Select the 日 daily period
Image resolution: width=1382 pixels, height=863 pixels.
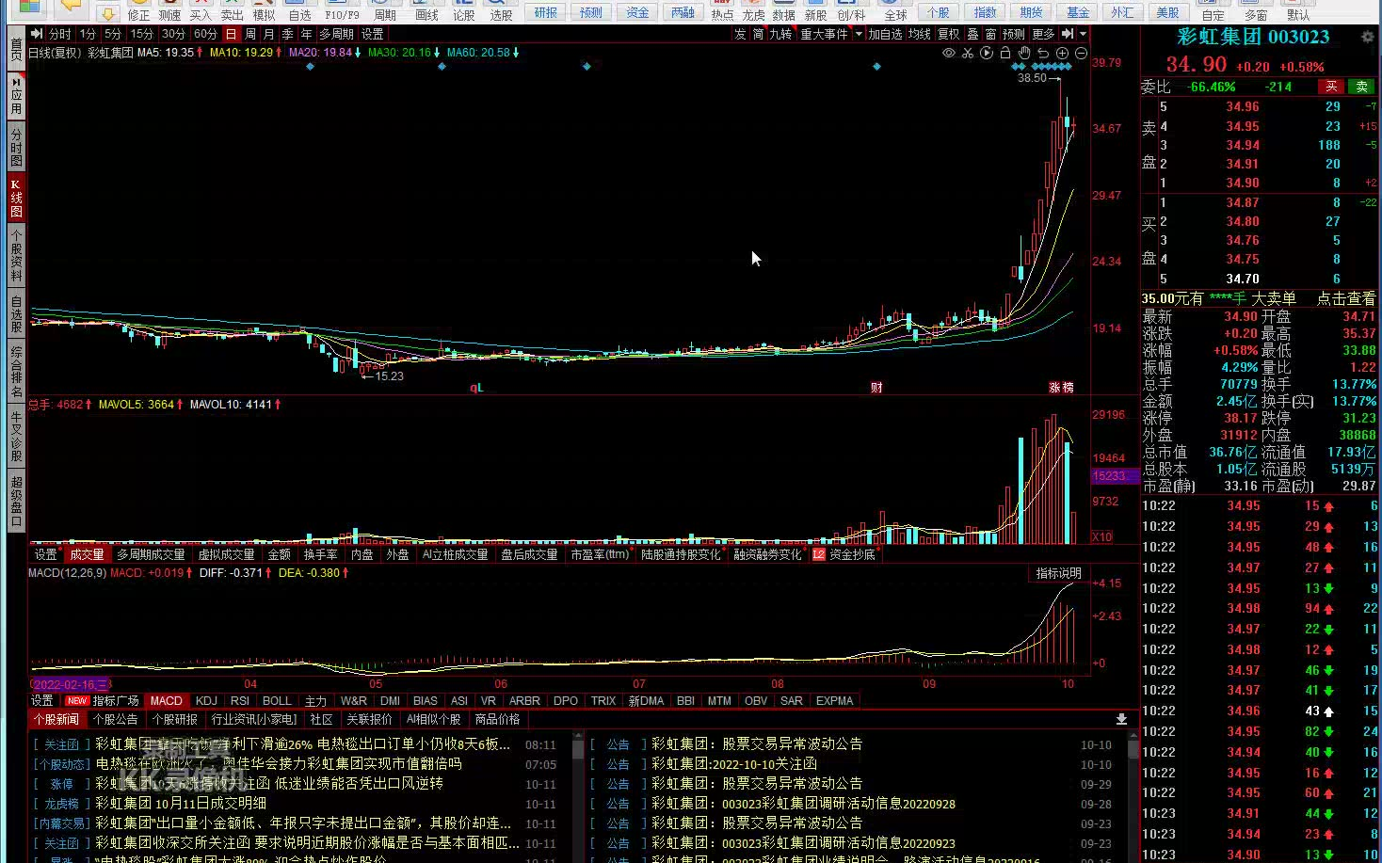click(232, 34)
